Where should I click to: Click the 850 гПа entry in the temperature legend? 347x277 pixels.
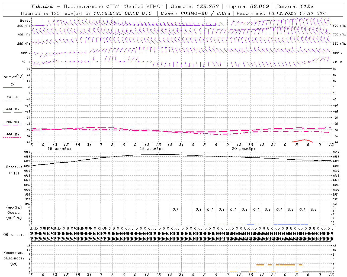coord(13,110)
